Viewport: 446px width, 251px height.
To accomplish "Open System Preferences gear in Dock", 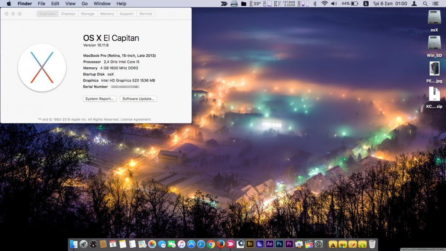I will pos(319,244).
